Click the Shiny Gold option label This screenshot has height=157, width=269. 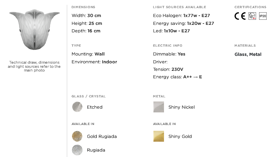180,137
